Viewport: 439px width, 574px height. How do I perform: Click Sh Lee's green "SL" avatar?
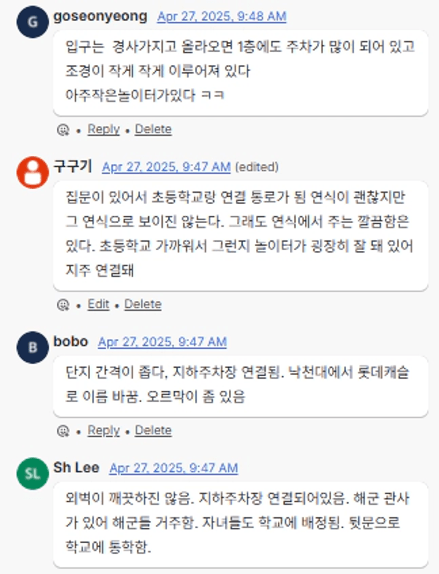(32, 473)
